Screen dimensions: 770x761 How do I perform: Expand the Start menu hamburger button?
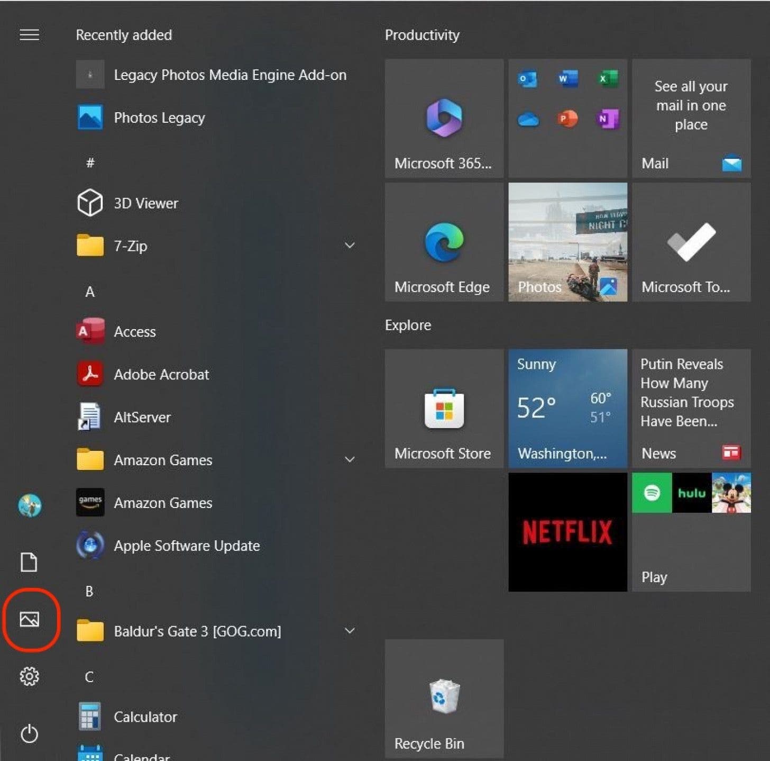(x=29, y=35)
